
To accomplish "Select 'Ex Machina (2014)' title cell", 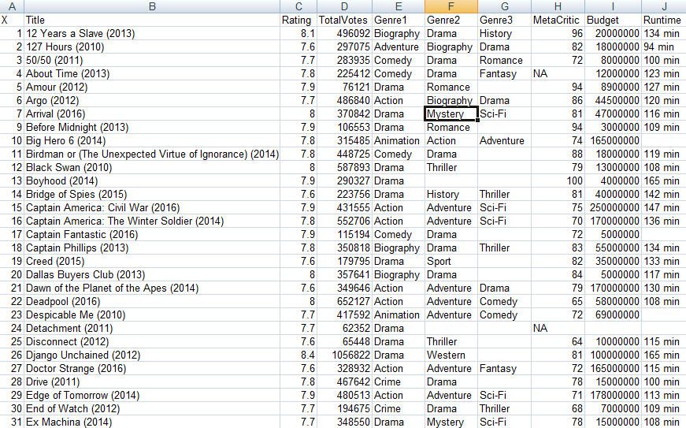I will 152,422.
